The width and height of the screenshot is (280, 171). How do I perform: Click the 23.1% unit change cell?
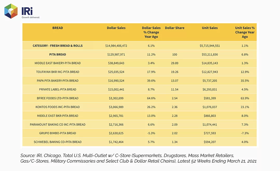(x=245, y=107)
